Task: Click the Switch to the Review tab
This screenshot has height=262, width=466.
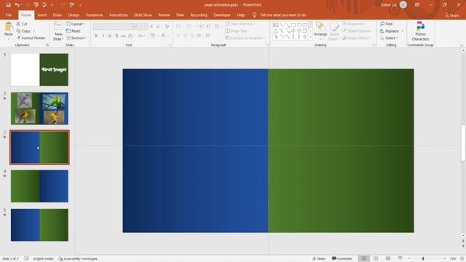Action: 164,15
